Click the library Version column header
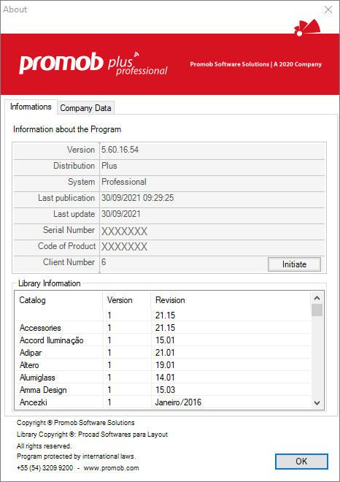This screenshot has width=340, height=482. pos(126,300)
